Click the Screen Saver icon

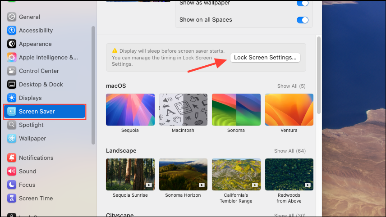(x=12, y=111)
